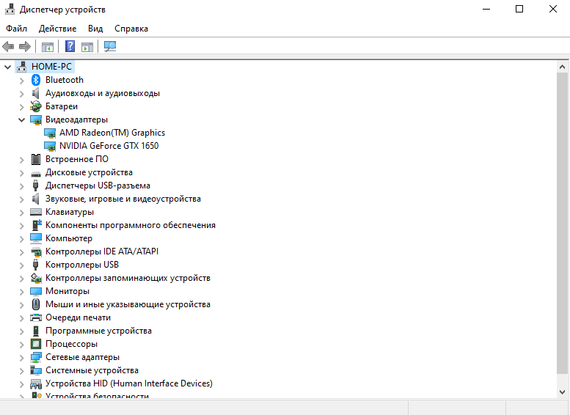Click the speaker icon beside Аудиовходы и аудиовыходы
This screenshot has height=415, width=570.
(35, 93)
